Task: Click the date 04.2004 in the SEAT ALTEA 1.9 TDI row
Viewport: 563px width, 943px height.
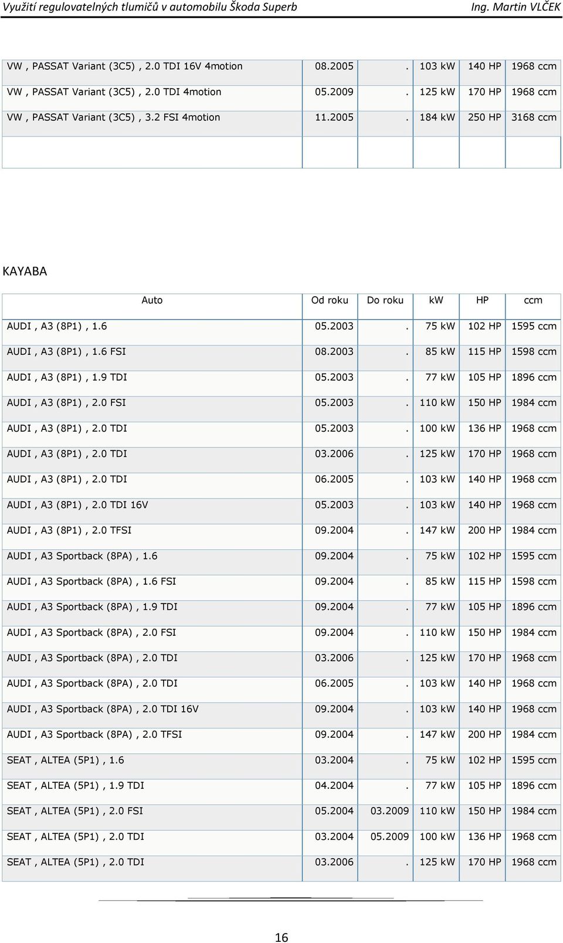Action: 334,785
